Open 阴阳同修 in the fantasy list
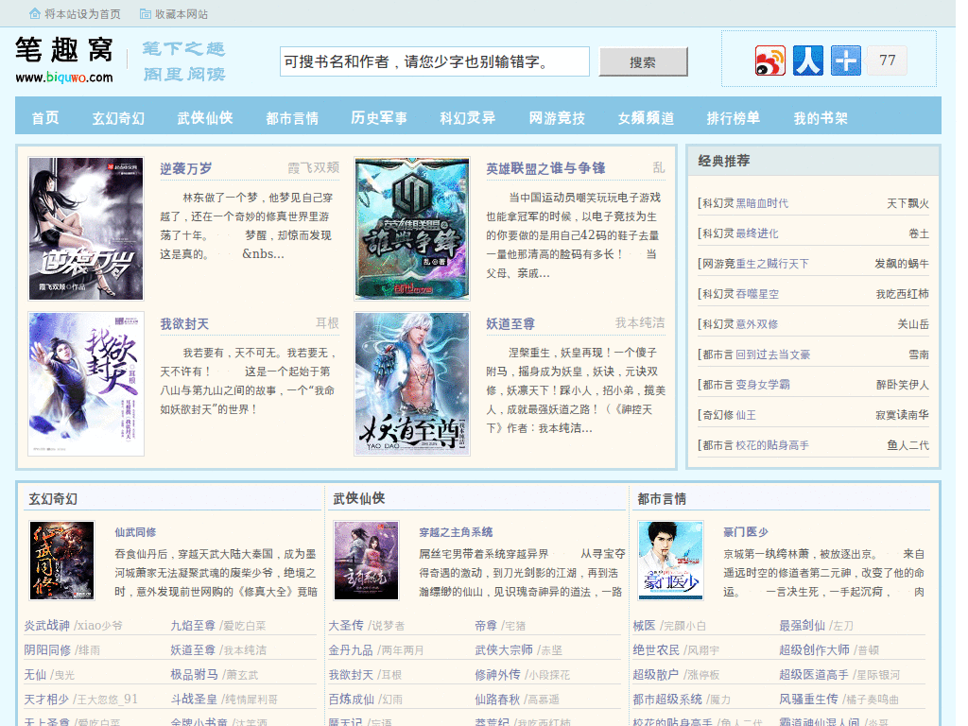 tap(47, 650)
